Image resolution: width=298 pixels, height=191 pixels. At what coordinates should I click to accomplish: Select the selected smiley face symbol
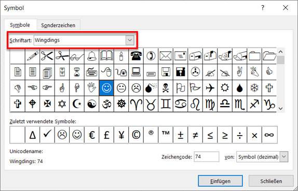coord(106,88)
